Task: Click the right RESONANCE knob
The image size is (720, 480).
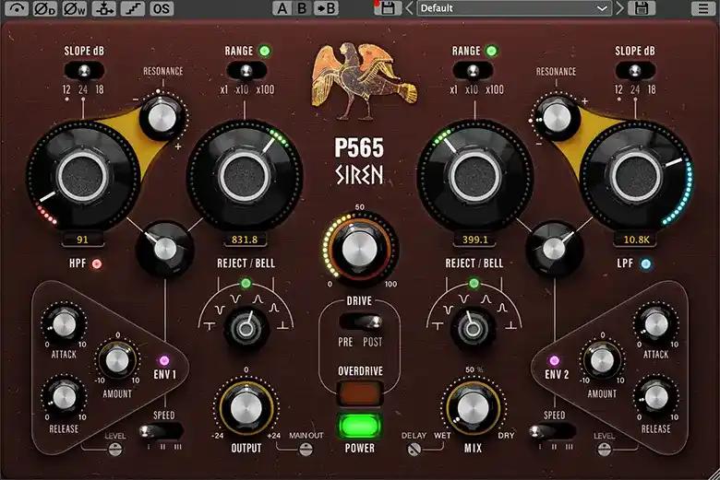Action: coord(556,117)
